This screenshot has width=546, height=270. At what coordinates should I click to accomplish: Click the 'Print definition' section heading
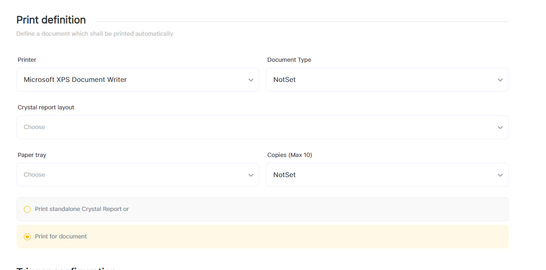click(x=51, y=20)
